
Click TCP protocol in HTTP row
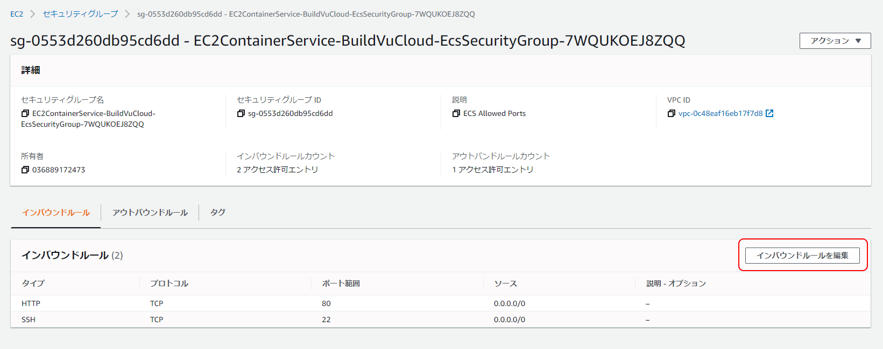click(157, 303)
